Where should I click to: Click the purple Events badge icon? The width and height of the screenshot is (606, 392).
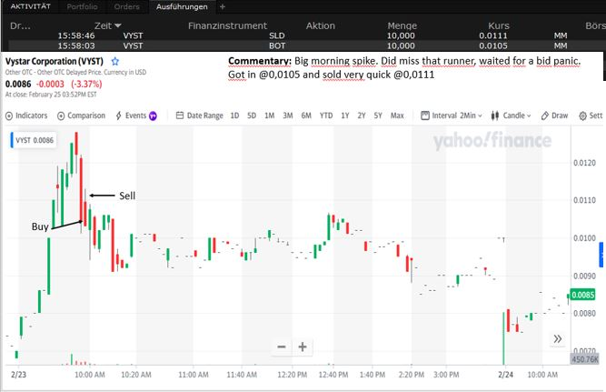153,116
